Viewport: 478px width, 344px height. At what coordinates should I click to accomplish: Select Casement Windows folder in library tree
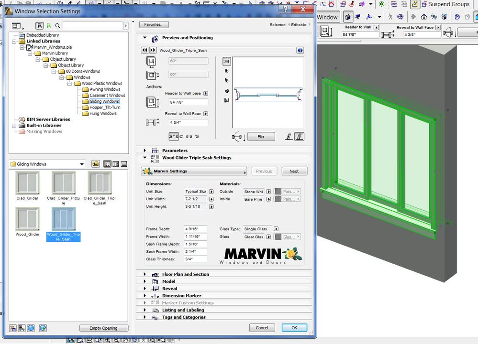[107, 95]
